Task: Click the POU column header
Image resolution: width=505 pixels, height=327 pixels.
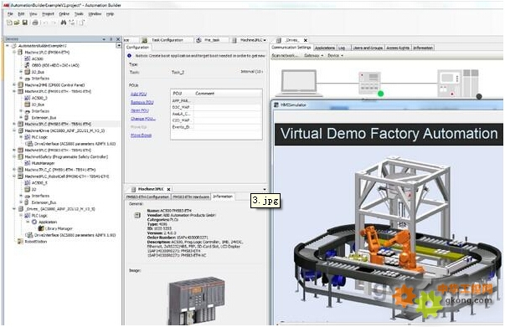Action: pyautogui.click(x=178, y=93)
